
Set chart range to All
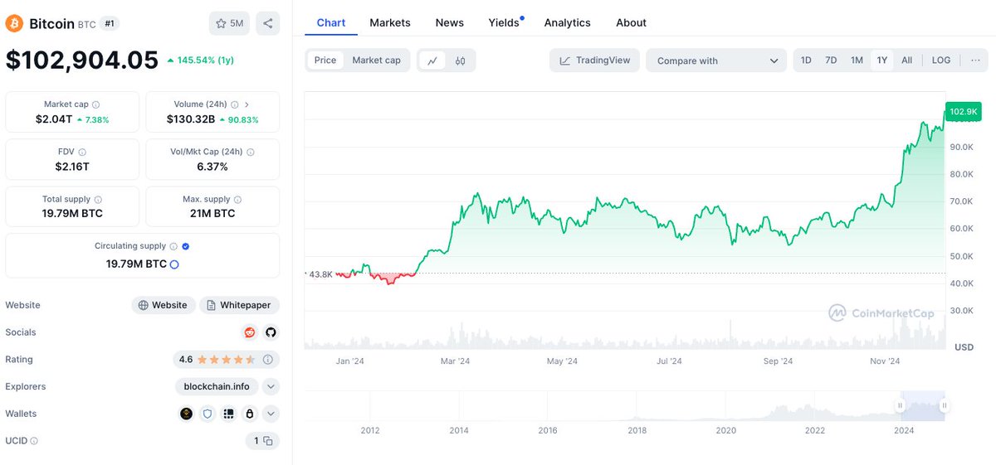click(906, 61)
